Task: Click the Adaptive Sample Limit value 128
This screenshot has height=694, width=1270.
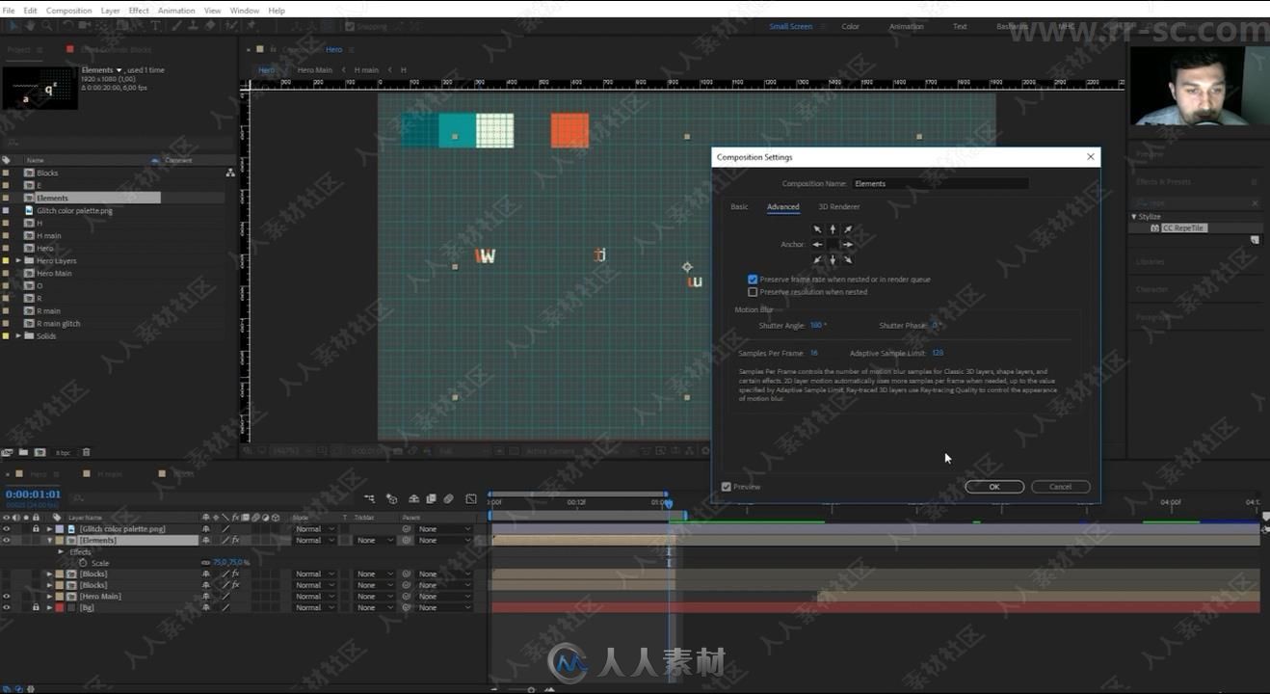Action: (x=938, y=354)
